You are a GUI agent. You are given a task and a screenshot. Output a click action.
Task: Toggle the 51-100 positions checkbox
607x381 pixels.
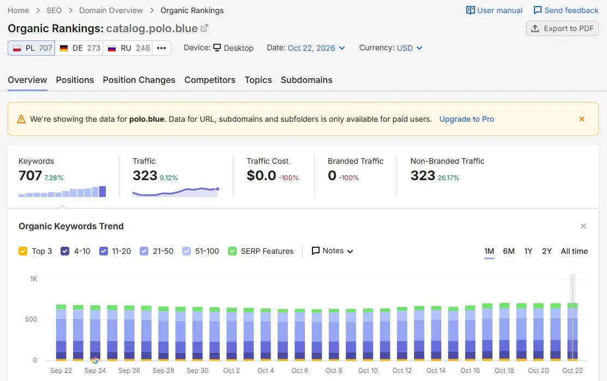[186, 251]
